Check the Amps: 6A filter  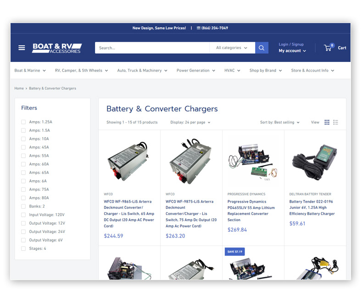[x=23, y=181]
